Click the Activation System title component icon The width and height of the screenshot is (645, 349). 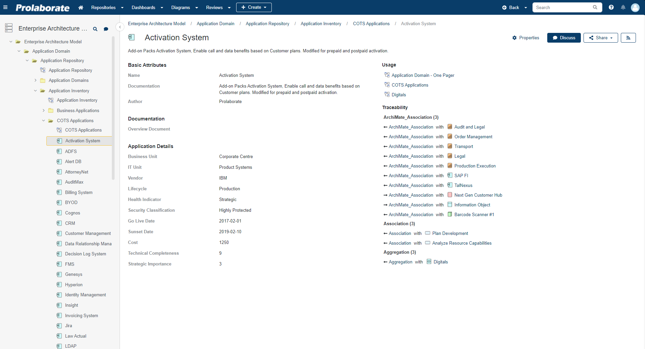pos(132,38)
